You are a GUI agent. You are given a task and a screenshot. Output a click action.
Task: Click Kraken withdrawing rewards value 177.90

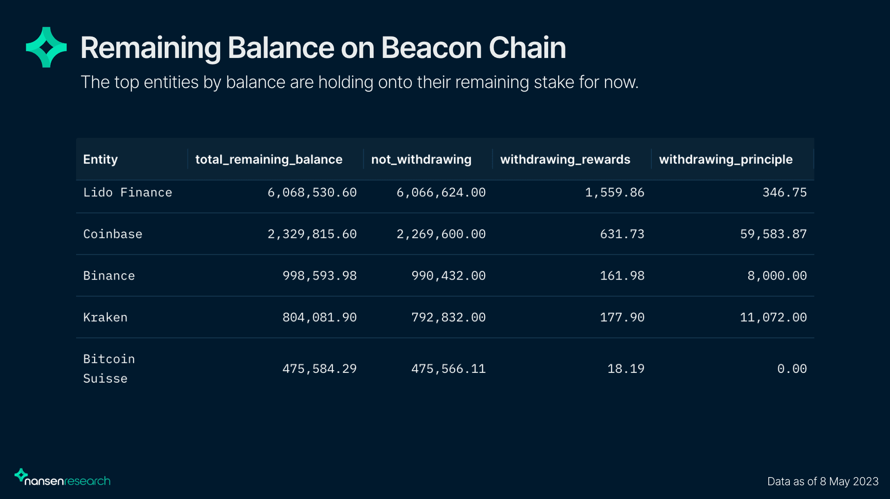tap(622, 317)
